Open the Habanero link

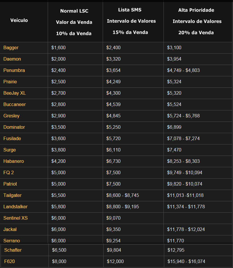(14, 161)
